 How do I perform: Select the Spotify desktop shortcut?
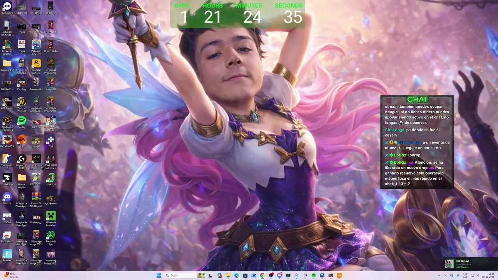click(x=22, y=122)
